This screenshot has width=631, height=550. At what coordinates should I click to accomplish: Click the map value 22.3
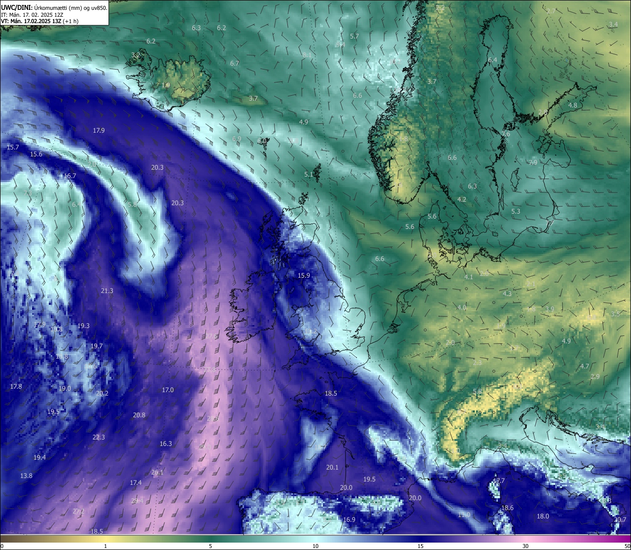pos(99,438)
